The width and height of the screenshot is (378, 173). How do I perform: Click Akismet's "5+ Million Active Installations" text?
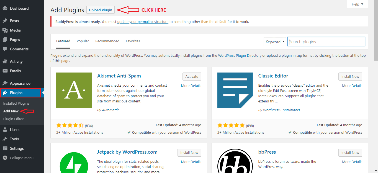point(80,133)
